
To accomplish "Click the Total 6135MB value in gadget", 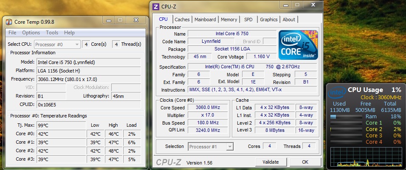I will (390, 110).
